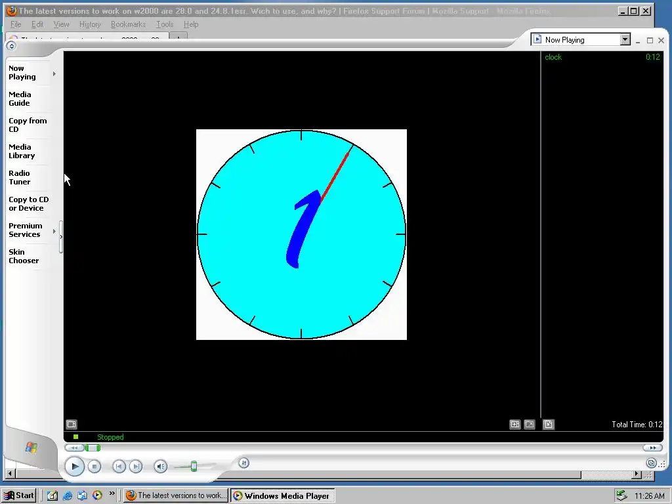Image resolution: width=672 pixels, height=504 pixels.
Task: Click the clock video display
Action: click(x=301, y=234)
